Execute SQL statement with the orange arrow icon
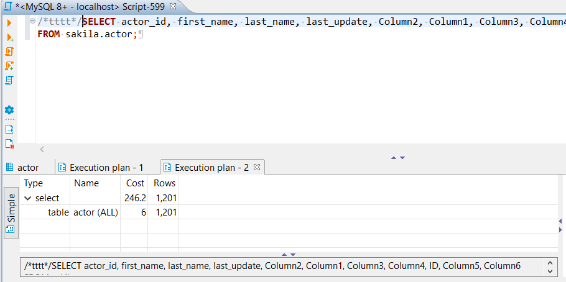Viewport: 566px width, 282px height. coord(9,23)
